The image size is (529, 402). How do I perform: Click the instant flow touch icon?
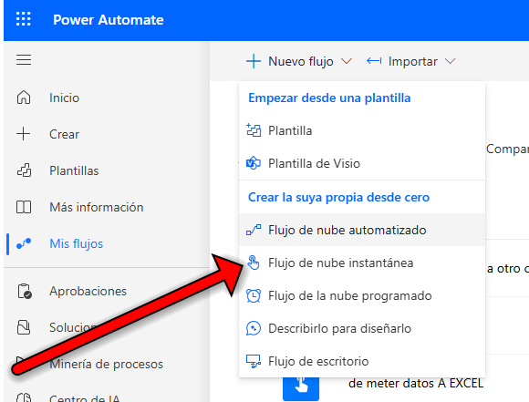click(x=254, y=263)
